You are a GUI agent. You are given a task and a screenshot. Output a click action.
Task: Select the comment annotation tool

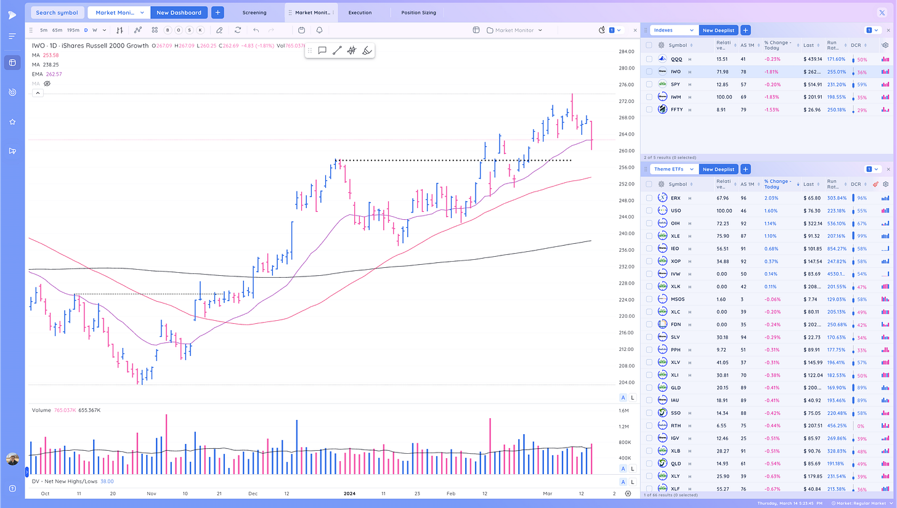point(322,50)
